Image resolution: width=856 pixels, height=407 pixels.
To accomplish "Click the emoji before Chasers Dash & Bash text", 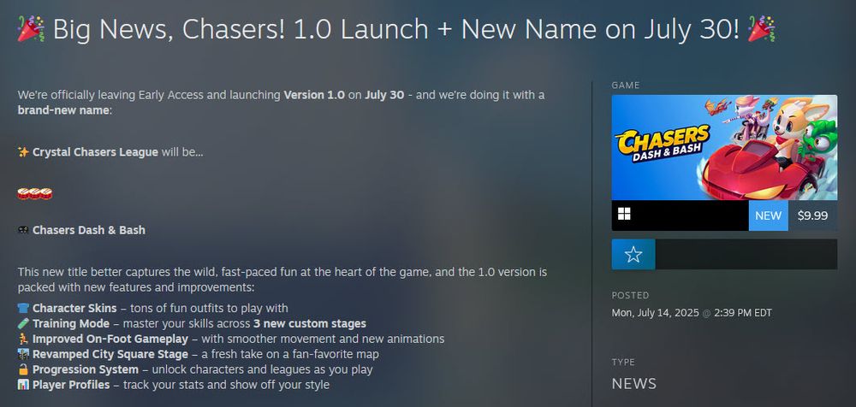I will [x=23, y=230].
